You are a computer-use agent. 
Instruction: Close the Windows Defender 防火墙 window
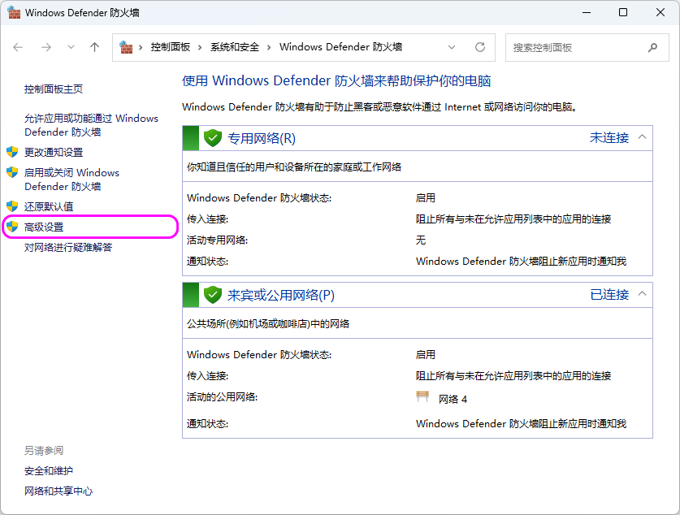(x=660, y=12)
